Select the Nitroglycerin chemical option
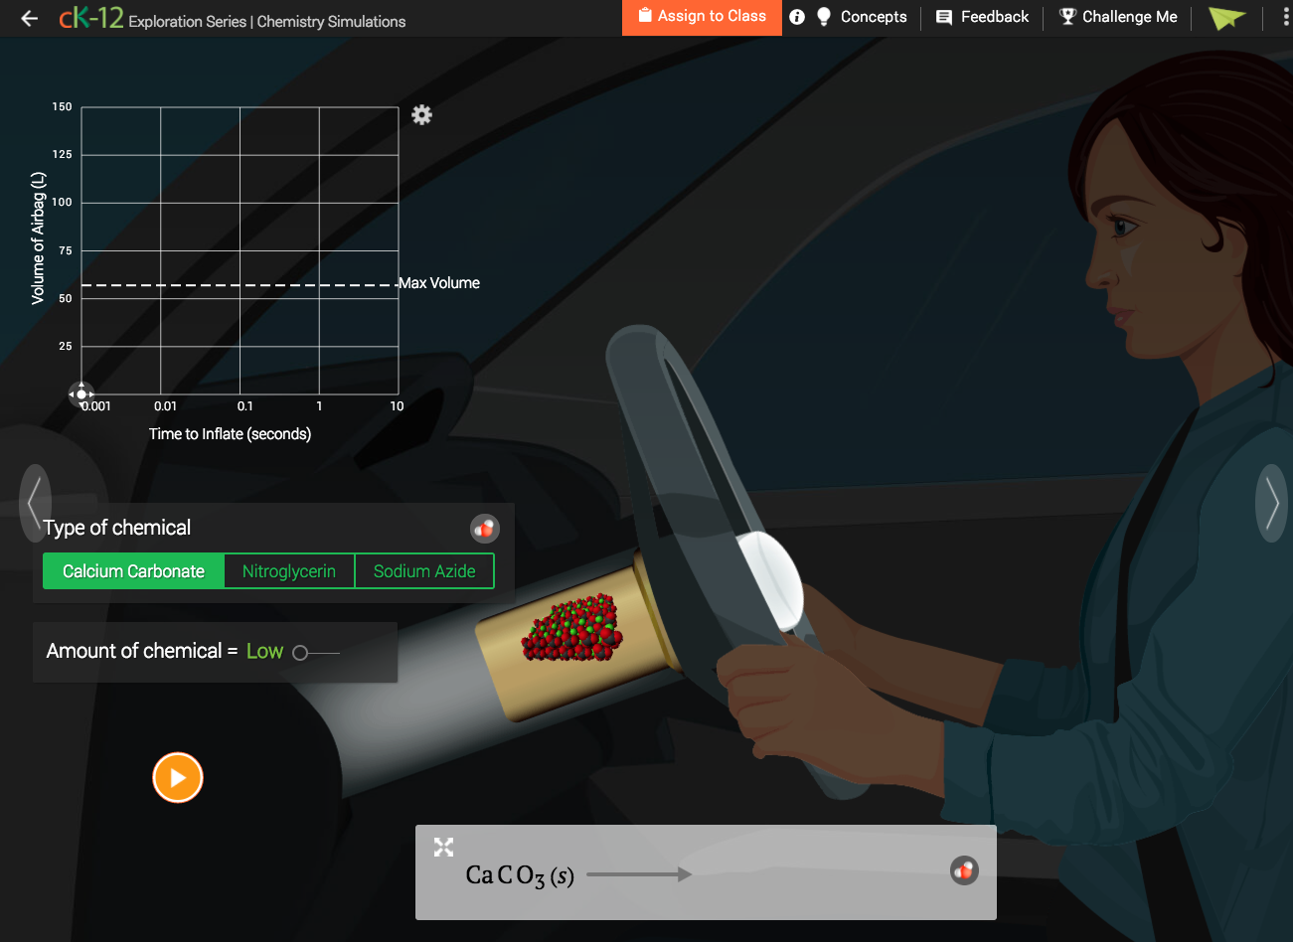Viewport: 1293px width, 942px height. point(288,570)
